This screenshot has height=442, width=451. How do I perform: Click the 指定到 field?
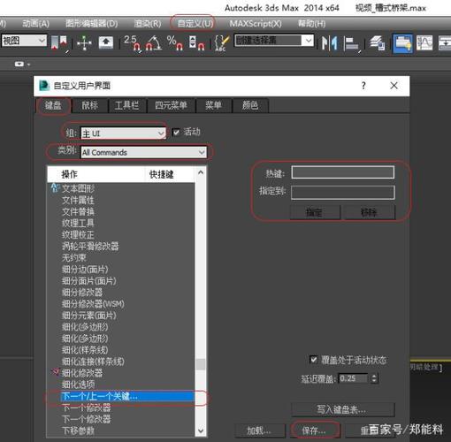(343, 193)
